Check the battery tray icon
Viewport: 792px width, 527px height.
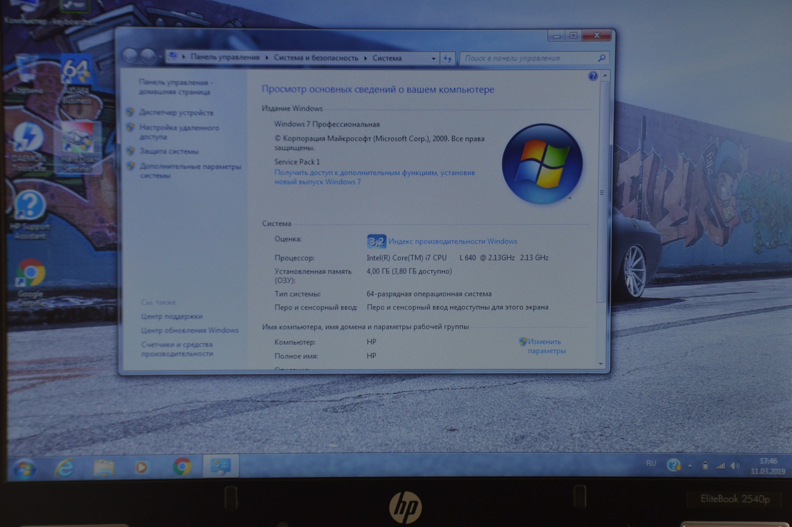pos(705,466)
